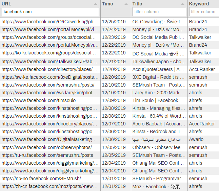Click AccuRanker keyword in 12/07/2019 row
219x191 pixels.
202,124
